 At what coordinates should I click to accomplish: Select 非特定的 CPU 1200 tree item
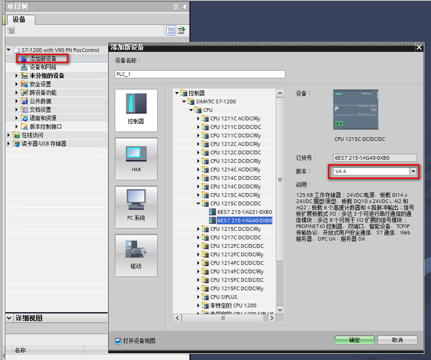coord(233,305)
